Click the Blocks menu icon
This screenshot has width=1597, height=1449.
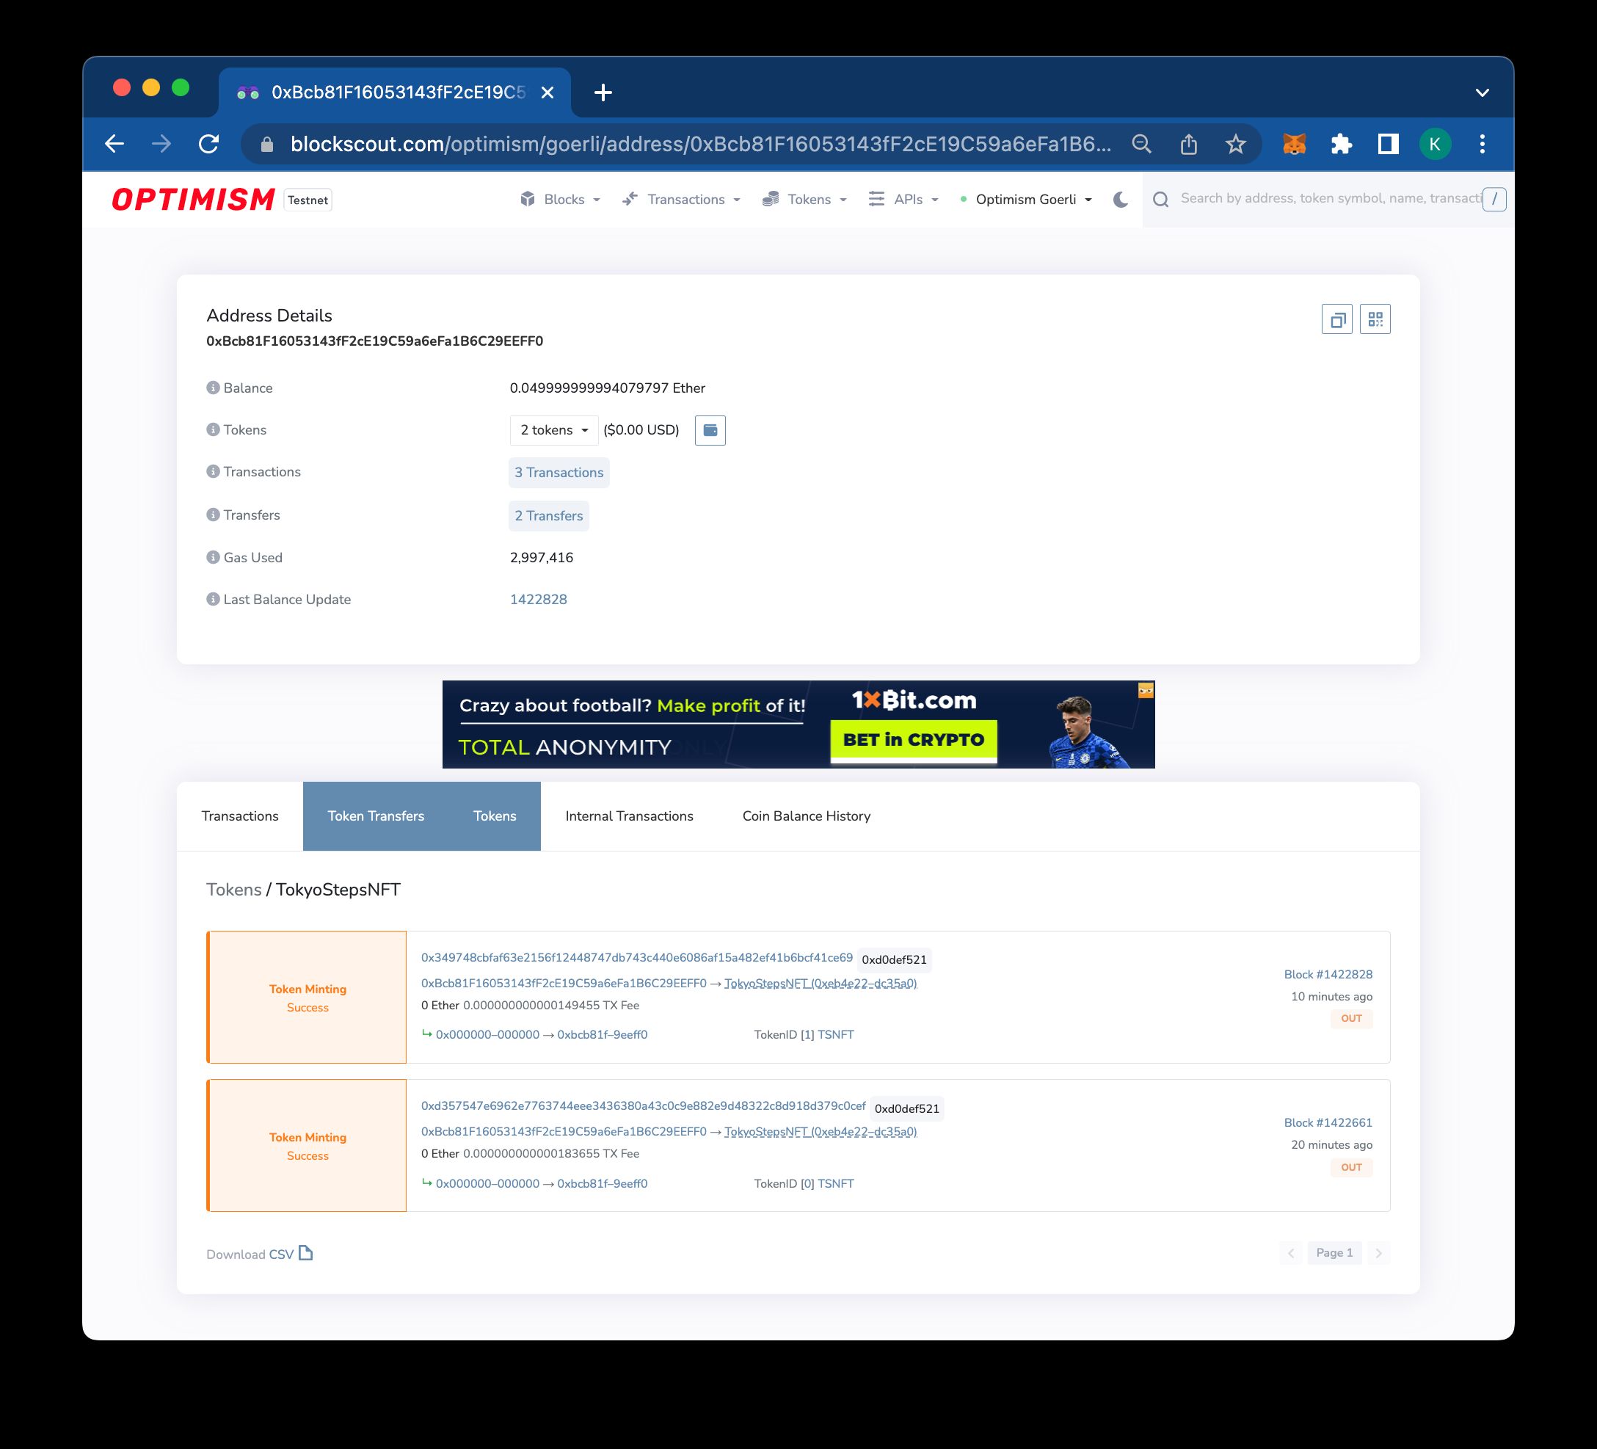(528, 199)
